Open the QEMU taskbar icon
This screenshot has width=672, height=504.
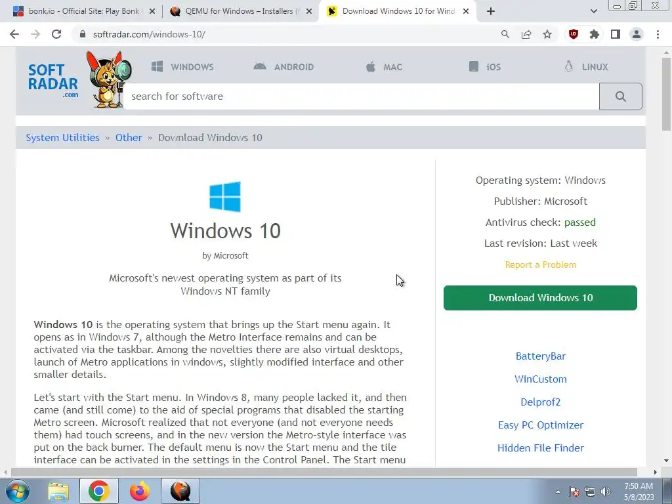pos(180,491)
